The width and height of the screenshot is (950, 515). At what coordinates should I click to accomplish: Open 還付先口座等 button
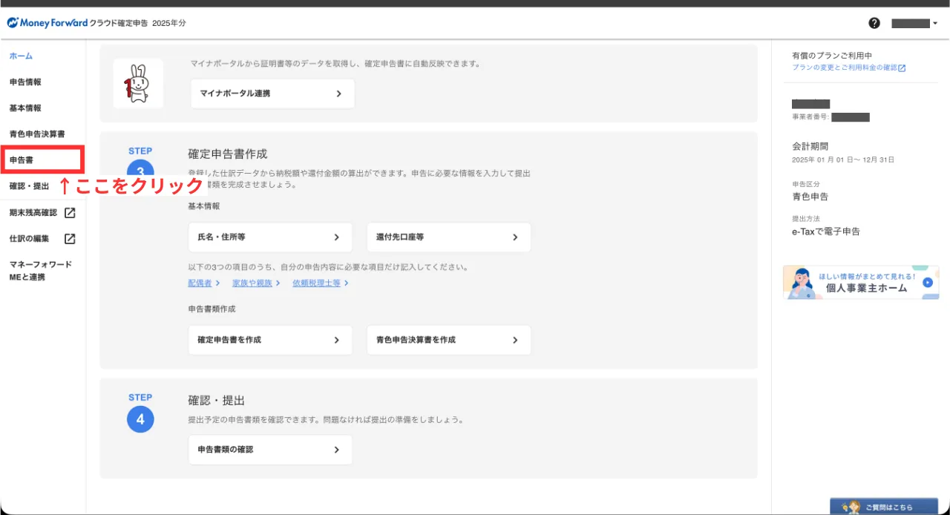(x=448, y=237)
